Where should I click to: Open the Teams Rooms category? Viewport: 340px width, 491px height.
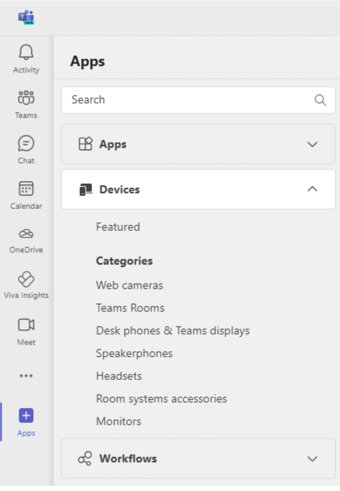pyautogui.click(x=130, y=308)
